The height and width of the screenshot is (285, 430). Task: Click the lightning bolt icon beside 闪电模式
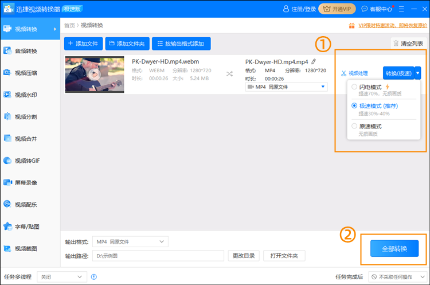tap(387, 87)
